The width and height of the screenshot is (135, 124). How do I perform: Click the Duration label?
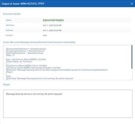click(x=10, y=35)
